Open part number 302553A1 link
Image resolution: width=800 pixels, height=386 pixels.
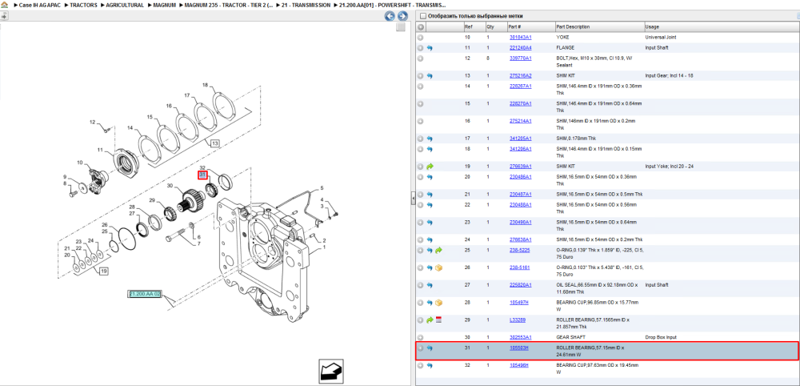coord(521,337)
